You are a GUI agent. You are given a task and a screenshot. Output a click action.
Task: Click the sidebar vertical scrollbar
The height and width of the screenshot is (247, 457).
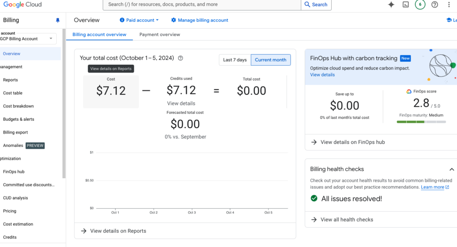click(x=64, y=104)
